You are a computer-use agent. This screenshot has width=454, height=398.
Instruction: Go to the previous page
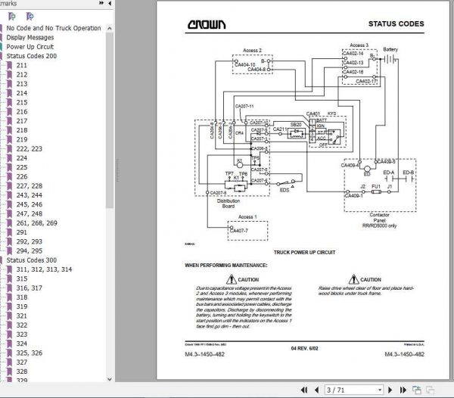[x=316, y=390]
